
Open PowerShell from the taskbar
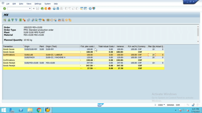[21, 110]
